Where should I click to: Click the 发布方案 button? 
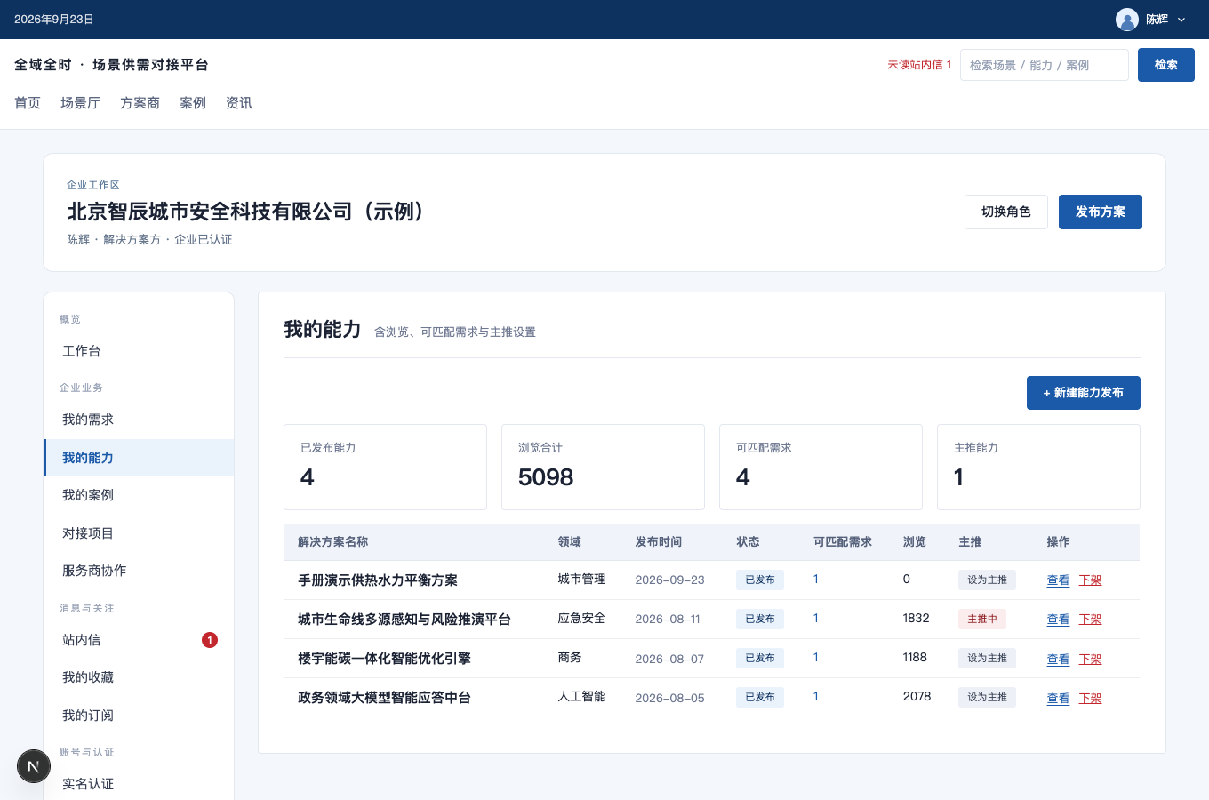click(x=1101, y=212)
